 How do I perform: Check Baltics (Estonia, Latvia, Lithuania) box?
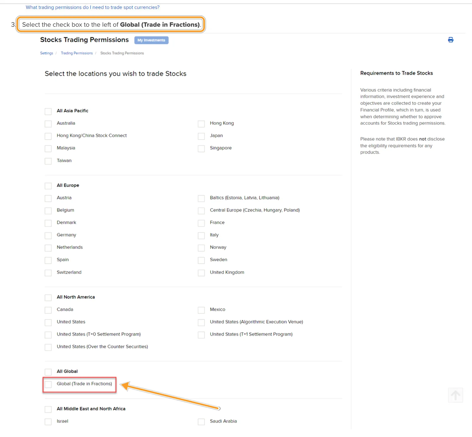pos(201,198)
